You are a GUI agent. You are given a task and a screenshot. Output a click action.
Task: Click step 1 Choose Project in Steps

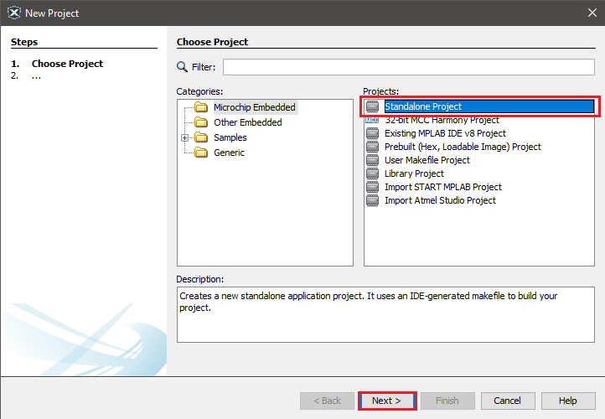coord(67,64)
